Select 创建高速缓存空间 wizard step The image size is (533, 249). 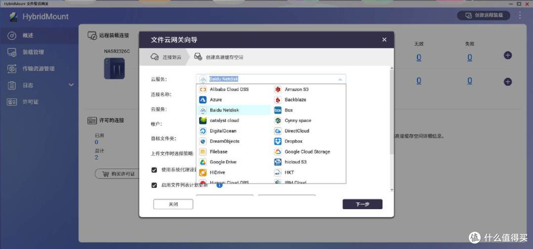point(219,57)
